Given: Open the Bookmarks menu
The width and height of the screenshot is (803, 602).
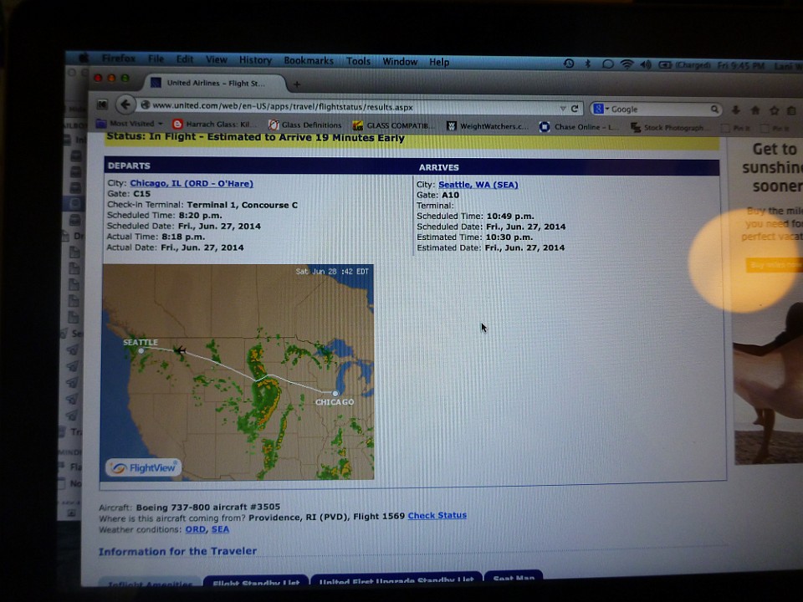Looking at the screenshot, I should 309,60.
